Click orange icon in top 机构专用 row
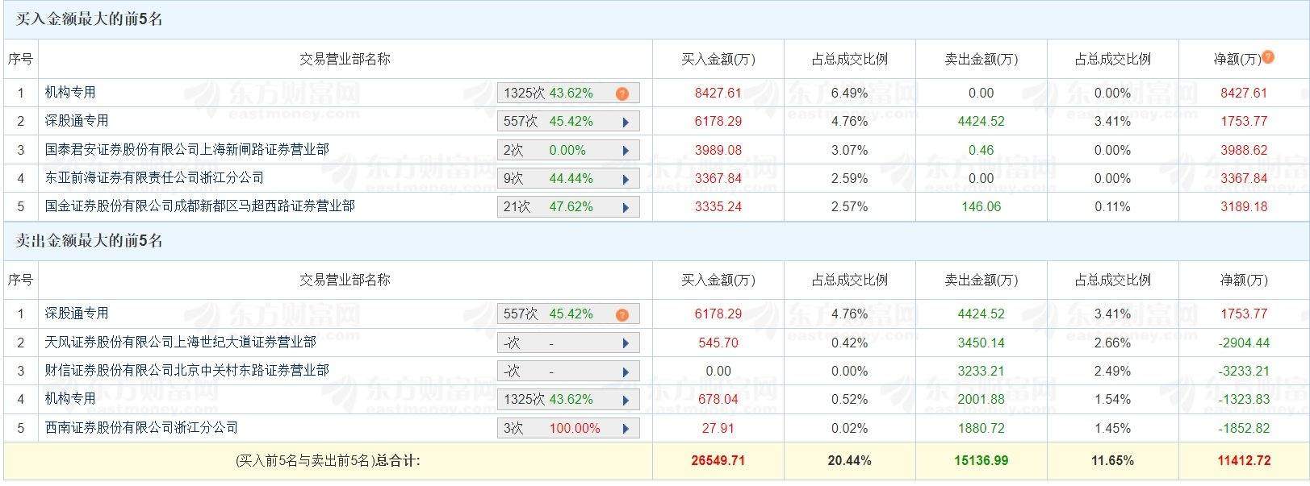This screenshot has height=486, width=1310. pyautogui.click(x=622, y=93)
